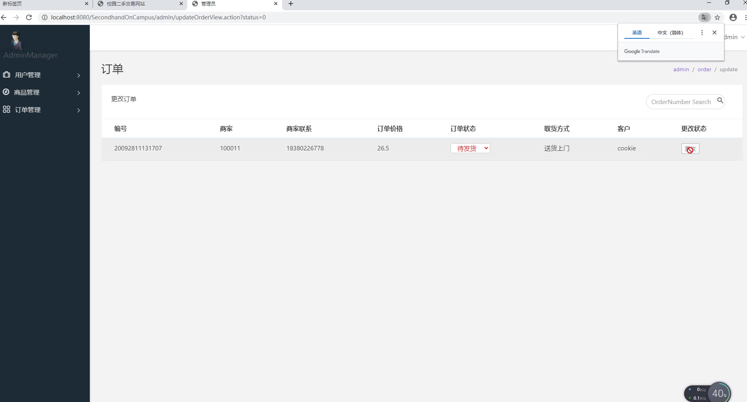
Task: Open the admin user dropdown
Action: coord(734,37)
